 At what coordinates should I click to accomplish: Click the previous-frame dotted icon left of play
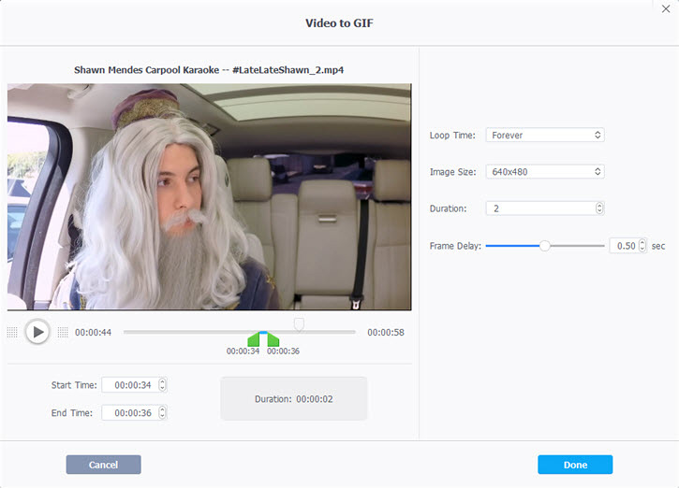click(x=12, y=332)
